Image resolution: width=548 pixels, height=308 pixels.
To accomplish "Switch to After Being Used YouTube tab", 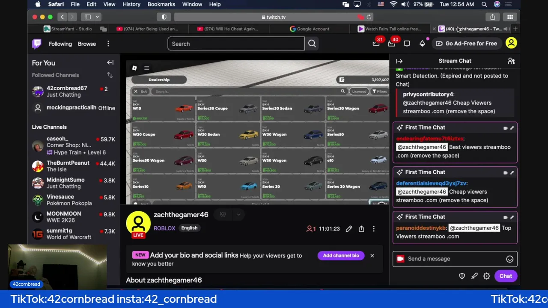I will click(149, 29).
